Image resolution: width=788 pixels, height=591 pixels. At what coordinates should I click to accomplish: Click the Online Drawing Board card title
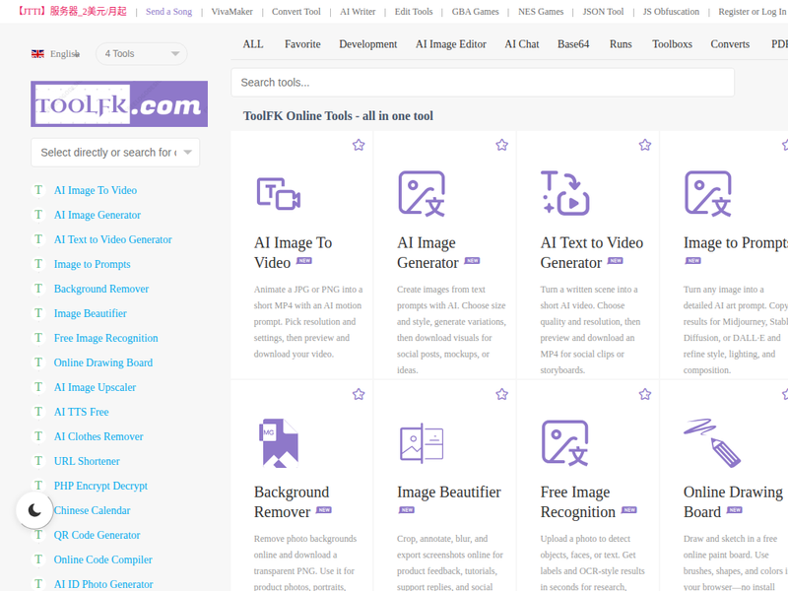[x=733, y=501]
